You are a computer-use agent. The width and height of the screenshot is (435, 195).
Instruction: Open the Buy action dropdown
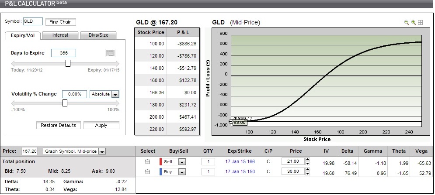182,172
